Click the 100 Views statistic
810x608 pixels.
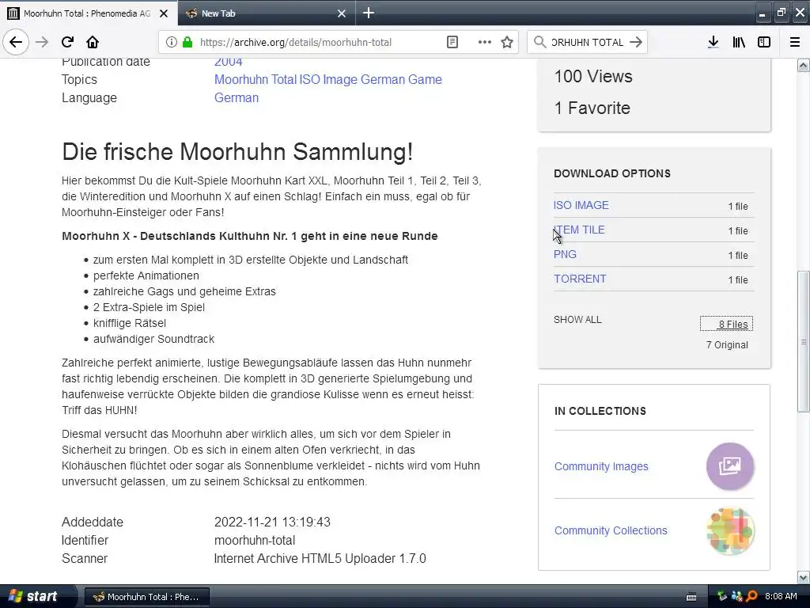coord(593,77)
